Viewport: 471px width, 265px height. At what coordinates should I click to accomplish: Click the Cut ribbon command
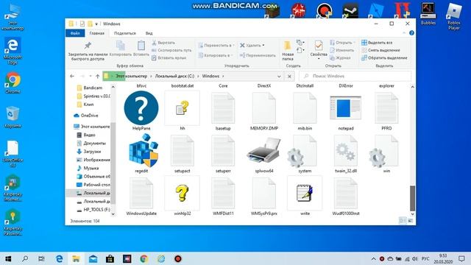point(163,43)
